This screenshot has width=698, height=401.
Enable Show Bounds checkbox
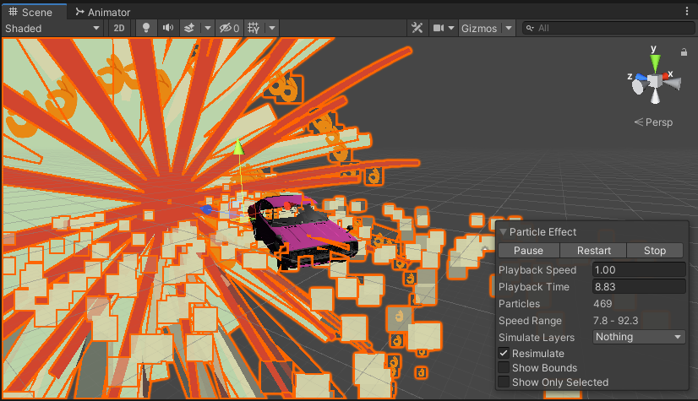click(504, 368)
